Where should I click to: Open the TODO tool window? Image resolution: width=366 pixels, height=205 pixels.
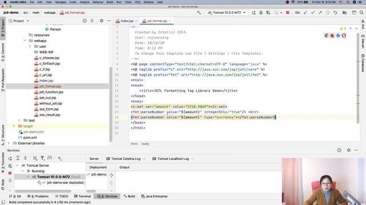pyautogui.click(x=62, y=196)
